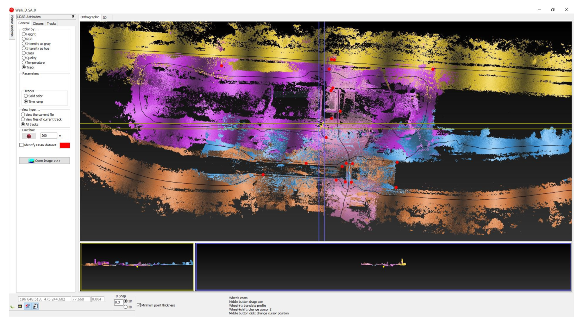
Task: Switch D Snap mode to 3D
Action: pos(126,307)
